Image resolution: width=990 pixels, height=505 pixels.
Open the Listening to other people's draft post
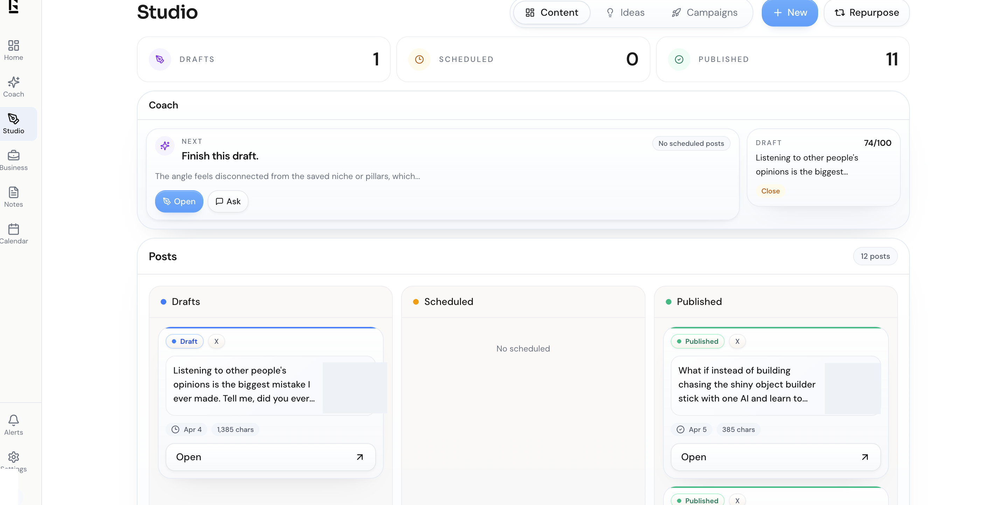[271, 457]
